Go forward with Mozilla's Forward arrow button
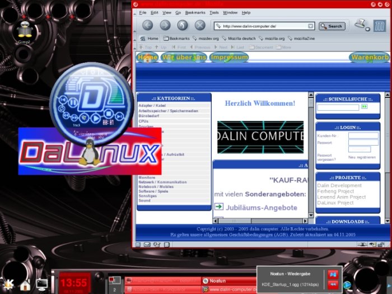Viewport: 392px width, 294px height. [165, 25]
